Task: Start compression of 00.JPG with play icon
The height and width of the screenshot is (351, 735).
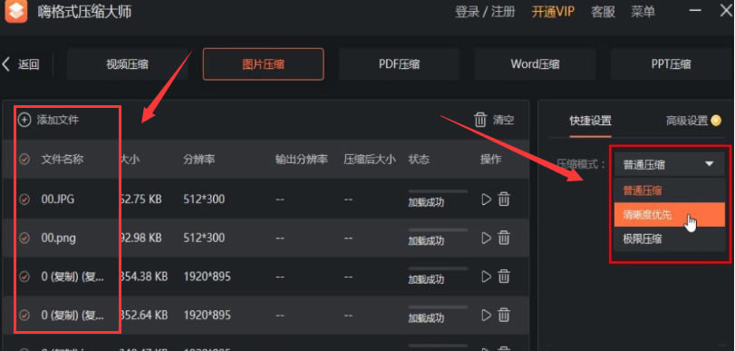Action: pyautogui.click(x=486, y=200)
